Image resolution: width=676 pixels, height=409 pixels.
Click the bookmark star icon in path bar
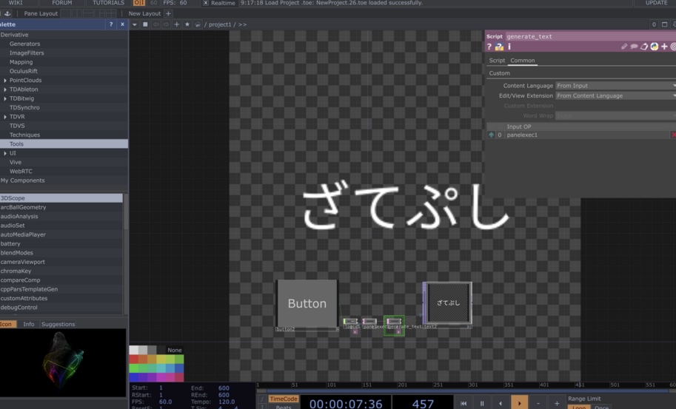click(187, 24)
